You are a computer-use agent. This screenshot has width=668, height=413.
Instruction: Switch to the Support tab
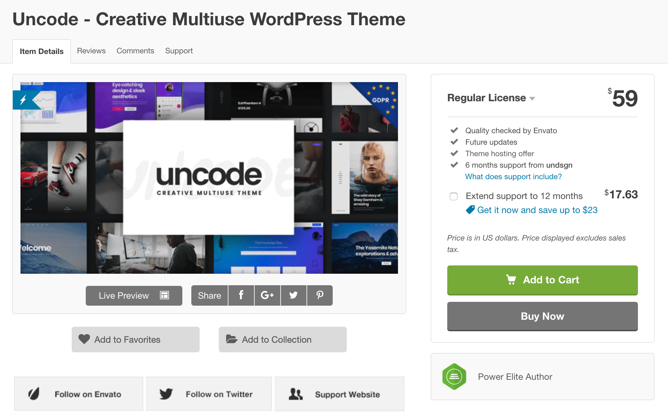pyautogui.click(x=179, y=50)
